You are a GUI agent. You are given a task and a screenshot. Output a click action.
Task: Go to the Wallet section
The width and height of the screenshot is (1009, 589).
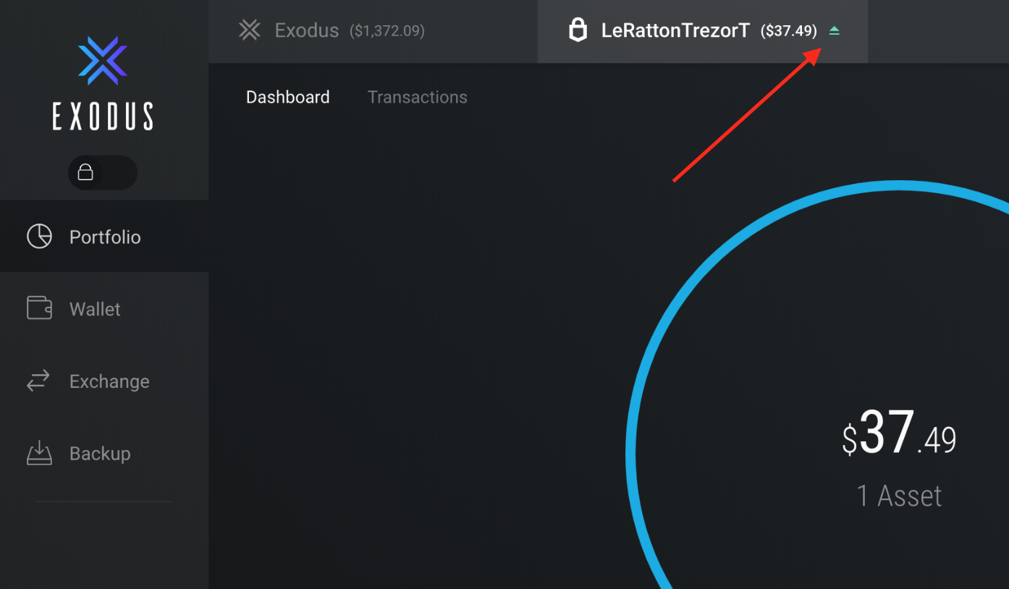point(104,309)
